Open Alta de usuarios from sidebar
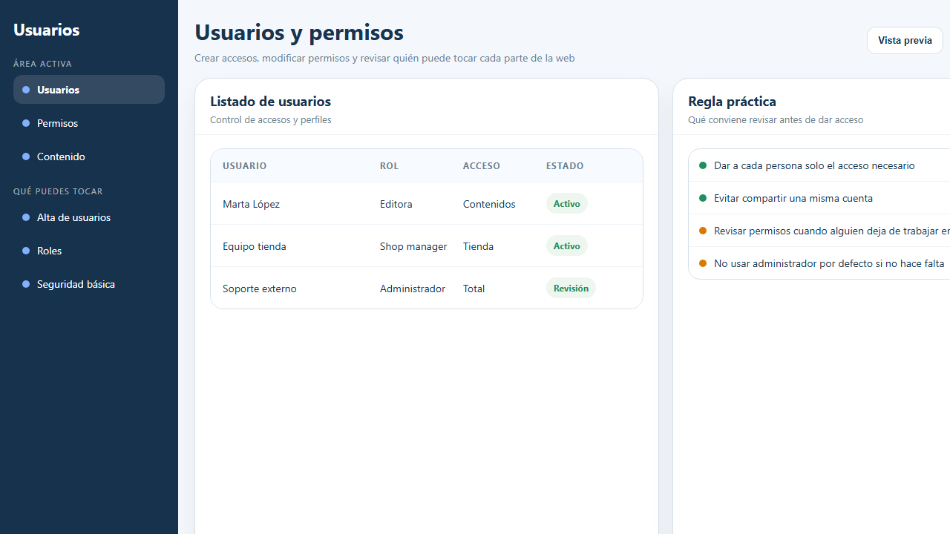The height and width of the screenshot is (534, 950). (73, 217)
